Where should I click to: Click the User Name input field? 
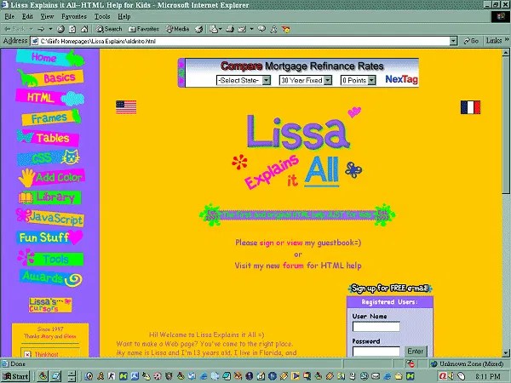coord(376,327)
